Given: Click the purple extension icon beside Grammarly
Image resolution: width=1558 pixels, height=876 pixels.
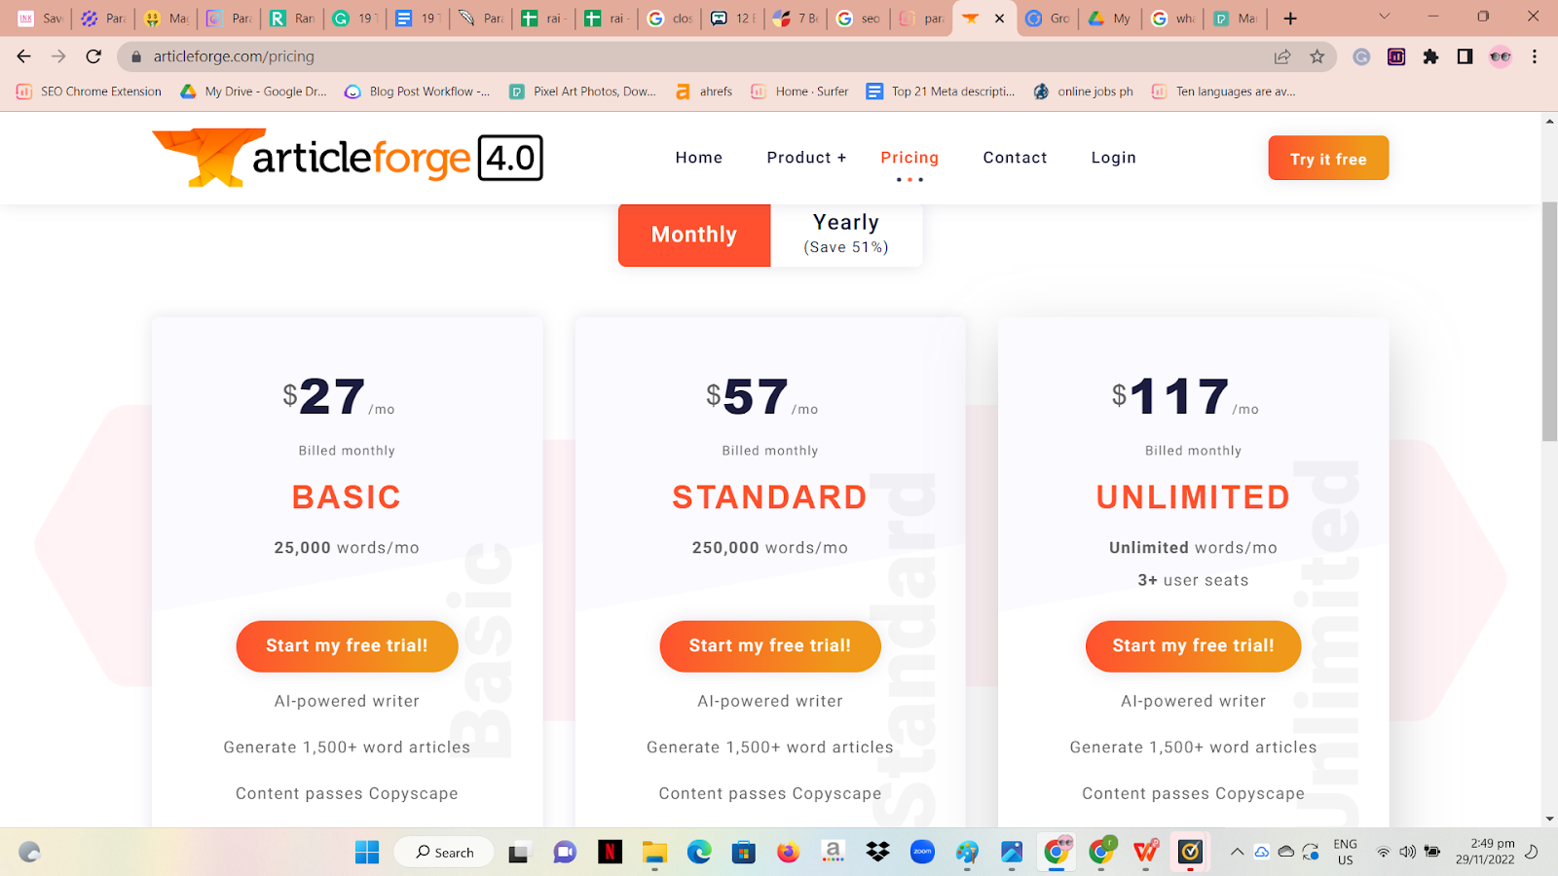Looking at the screenshot, I should tap(1396, 56).
